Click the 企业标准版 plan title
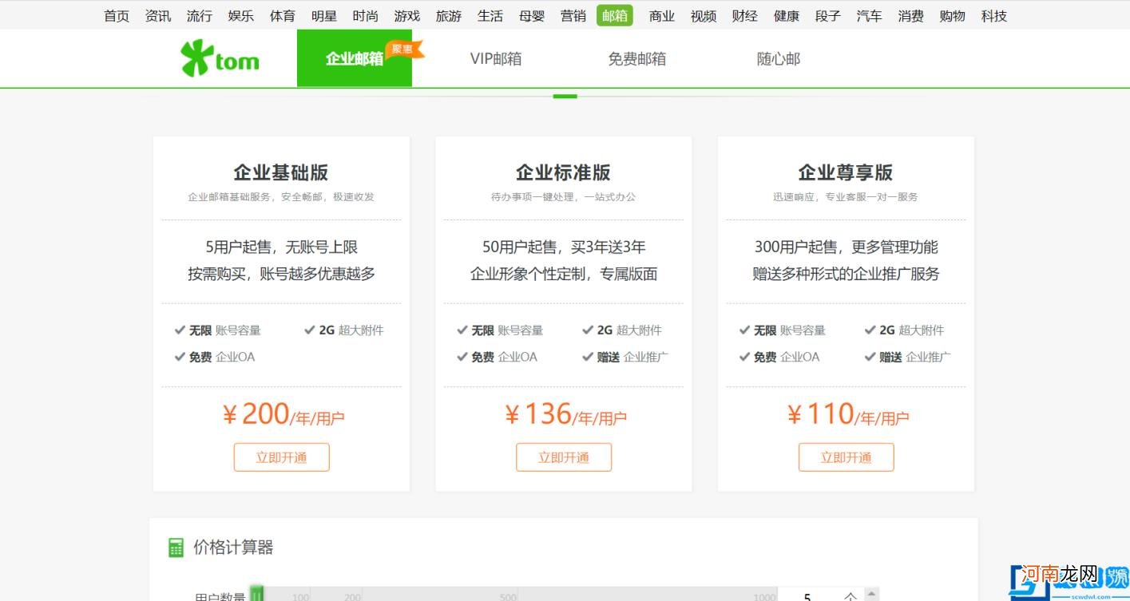Image resolution: width=1130 pixels, height=601 pixels. click(x=564, y=172)
